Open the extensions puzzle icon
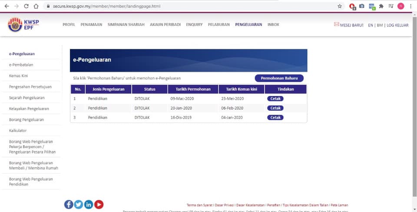This screenshot has height=212, width=417. click(x=381, y=6)
